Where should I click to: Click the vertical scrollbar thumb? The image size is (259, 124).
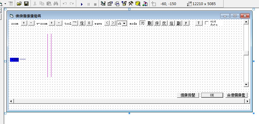tap(246, 53)
